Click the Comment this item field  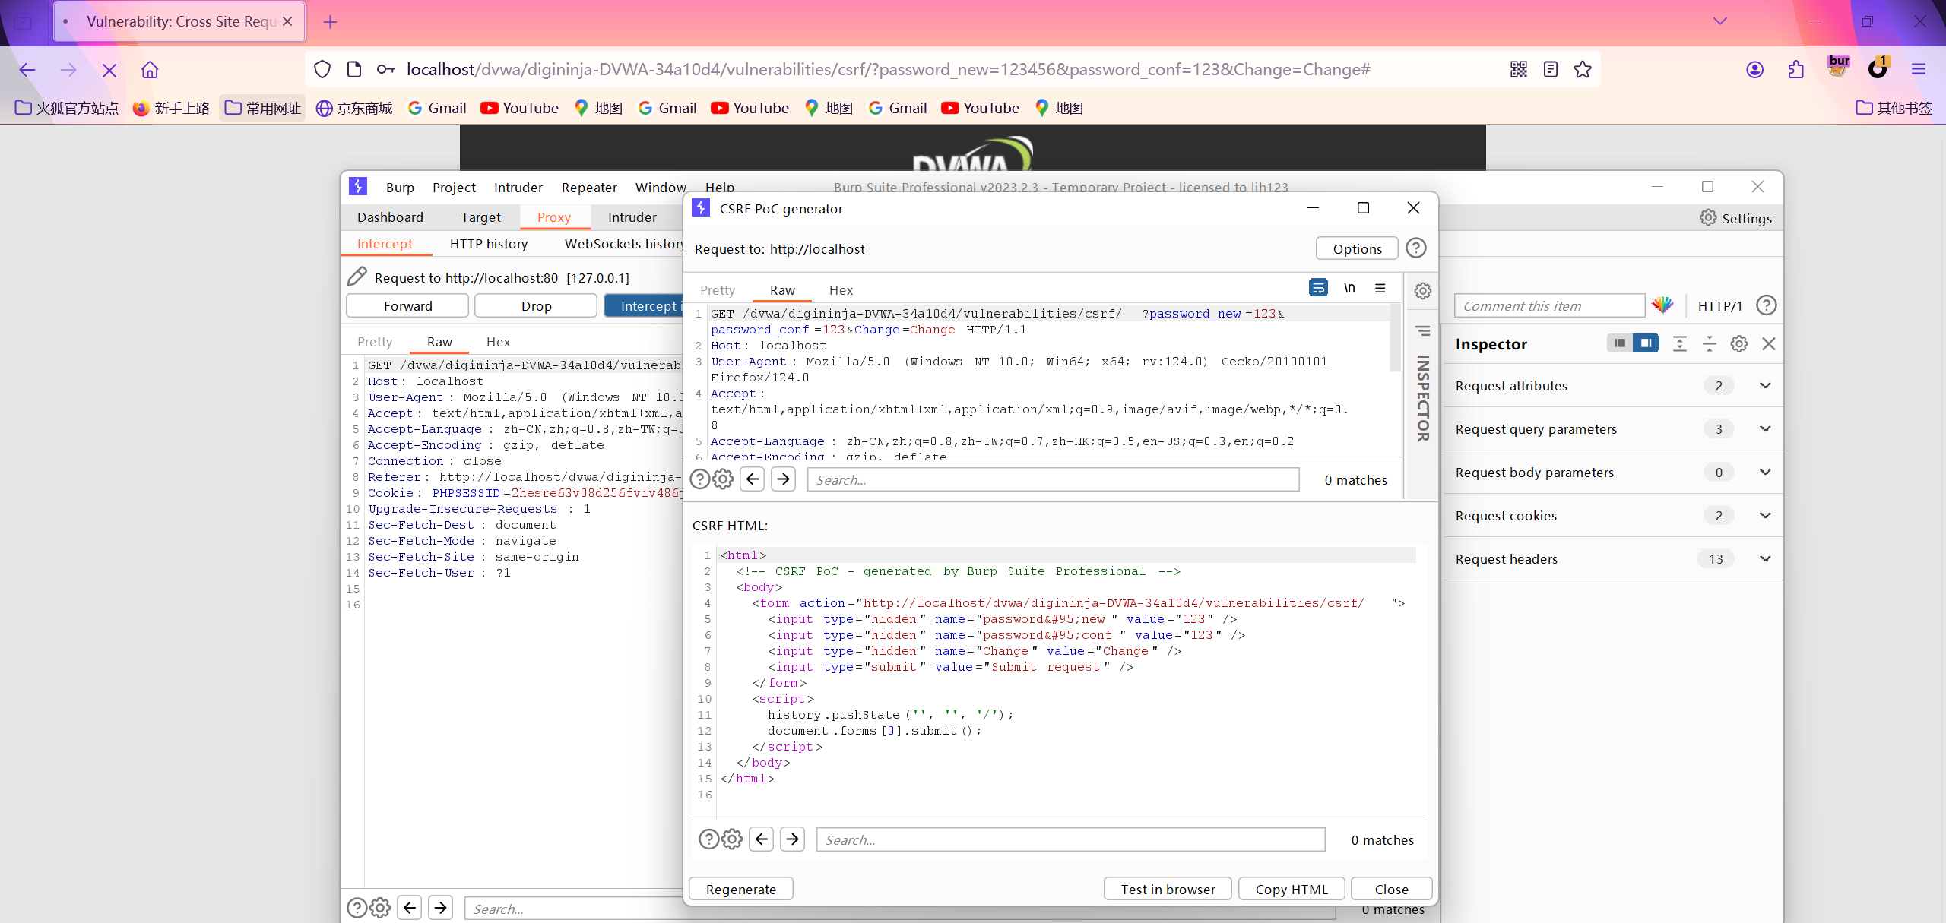click(1549, 305)
